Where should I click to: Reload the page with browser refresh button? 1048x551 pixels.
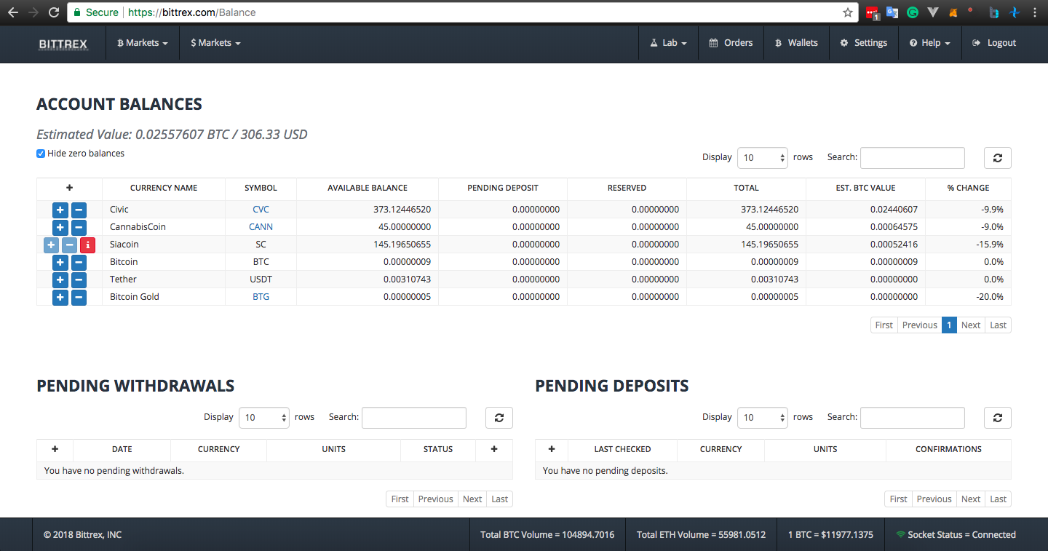53,12
